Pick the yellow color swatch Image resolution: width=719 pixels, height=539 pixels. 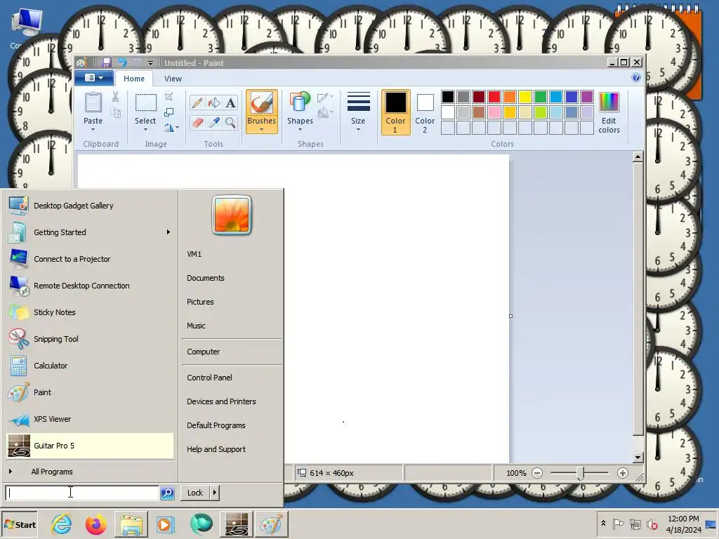coord(525,97)
